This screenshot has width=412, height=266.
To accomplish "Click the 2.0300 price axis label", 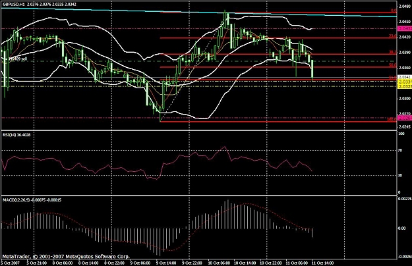I will click(x=405, y=99).
